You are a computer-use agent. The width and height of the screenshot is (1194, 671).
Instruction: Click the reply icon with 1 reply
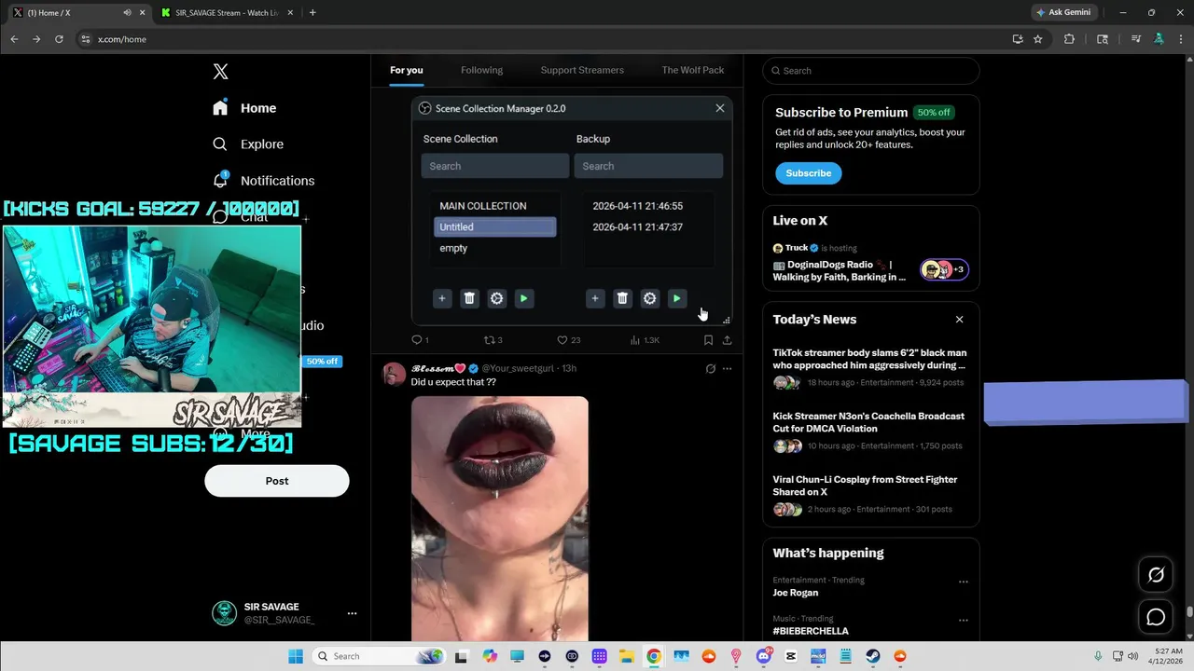pos(417,340)
